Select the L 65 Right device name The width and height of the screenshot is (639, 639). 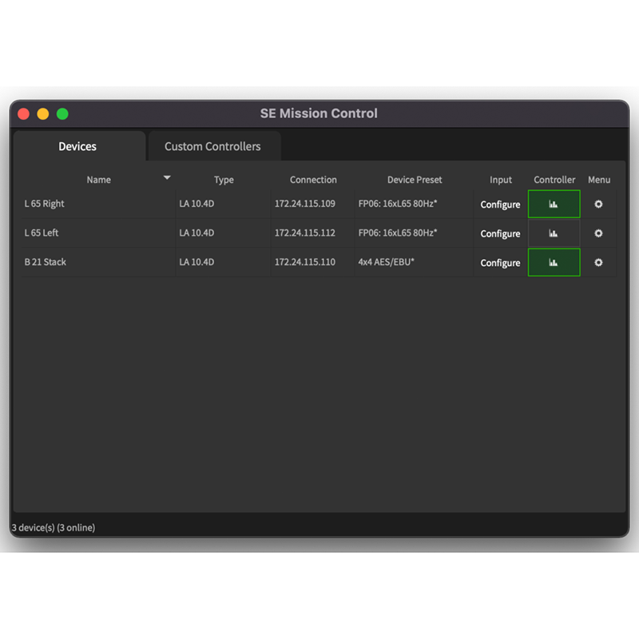[45, 204]
